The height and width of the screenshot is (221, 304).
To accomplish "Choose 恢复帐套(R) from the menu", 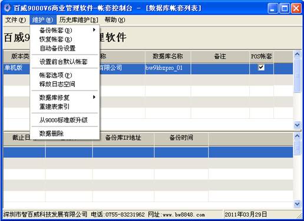I will click(x=65, y=39).
